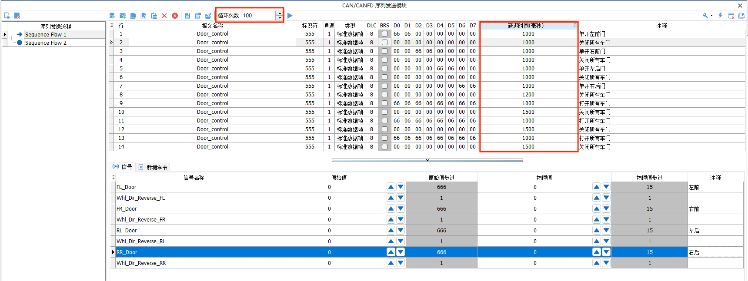The image size is (748, 281).
Task: Click the lightning bolt icon
Action: (721, 16)
